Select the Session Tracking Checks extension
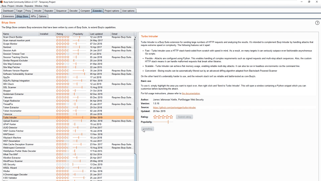Image resolution: width=321 pixels, height=181 pixels. (x=68, y=57)
